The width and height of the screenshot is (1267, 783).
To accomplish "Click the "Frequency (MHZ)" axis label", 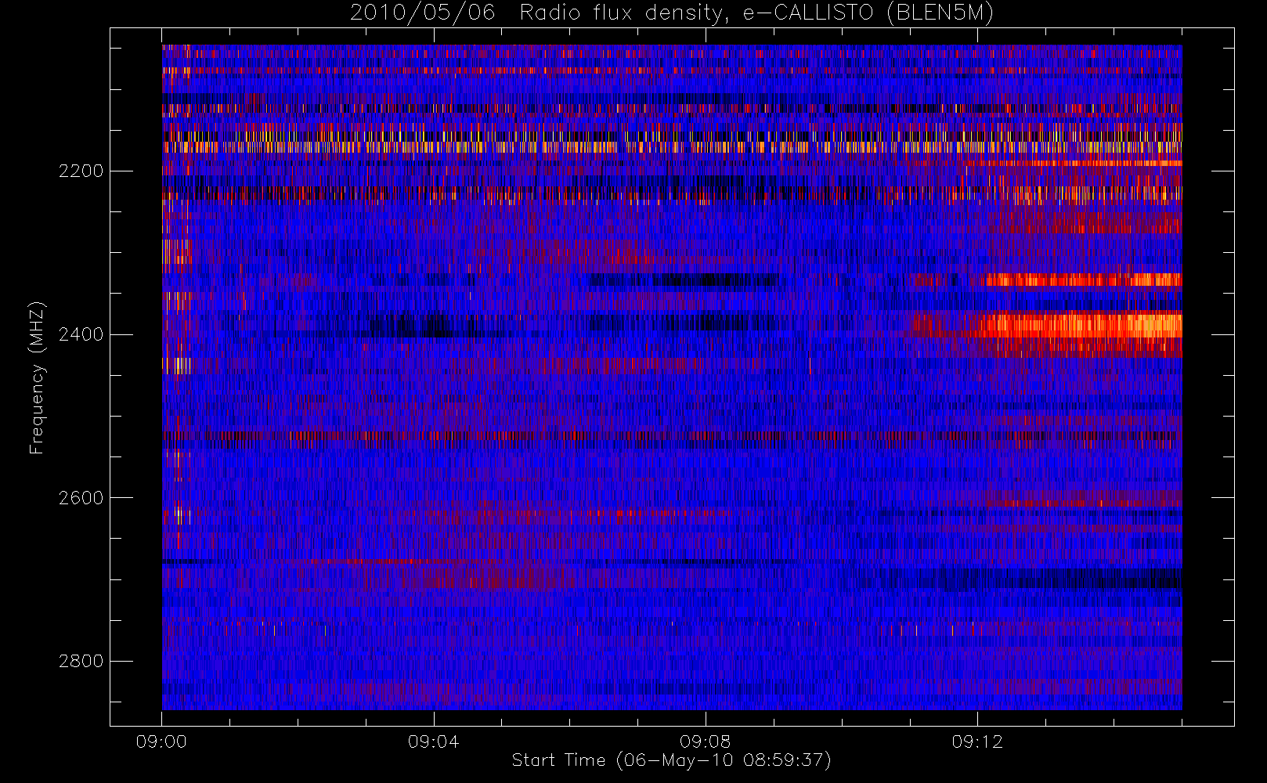I will (x=36, y=377).
